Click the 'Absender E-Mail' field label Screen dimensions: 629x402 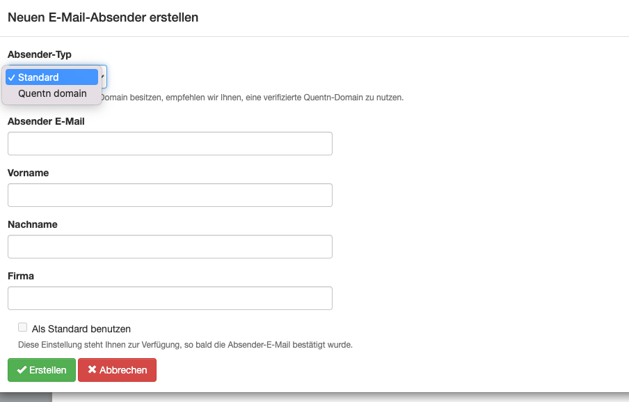pyautogui.click(x=46, y=121)
